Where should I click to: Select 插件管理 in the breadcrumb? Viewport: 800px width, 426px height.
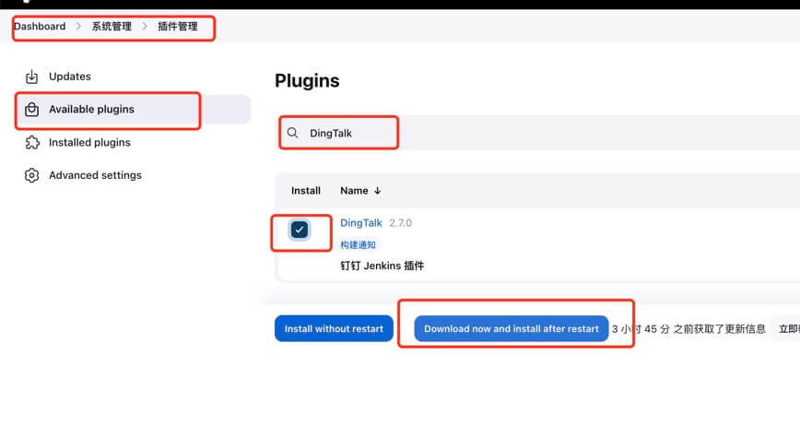177,27
